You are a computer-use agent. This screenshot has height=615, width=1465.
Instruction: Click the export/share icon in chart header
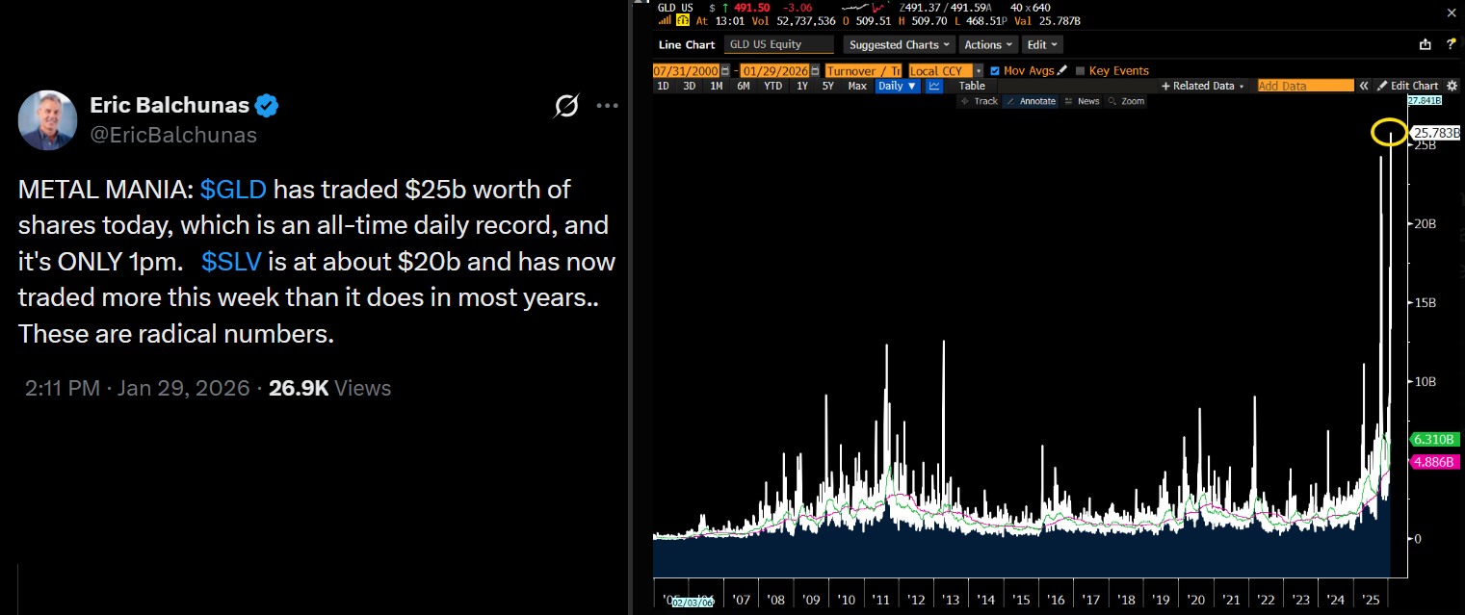pyautogui.click(x=1426, y=44)
